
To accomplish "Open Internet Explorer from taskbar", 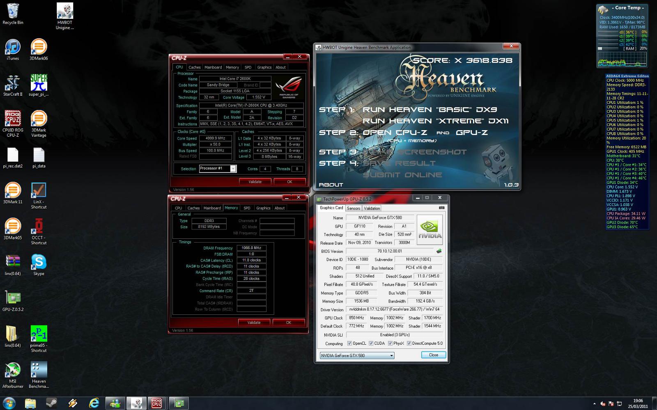I will coord(94,403).
